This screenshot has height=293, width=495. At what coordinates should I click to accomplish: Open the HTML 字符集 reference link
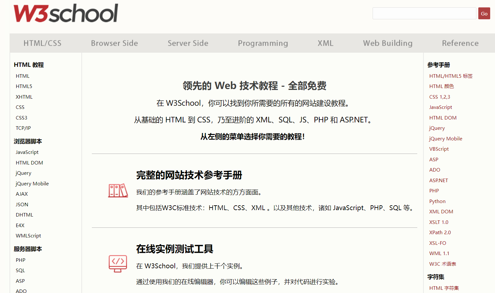444,288
